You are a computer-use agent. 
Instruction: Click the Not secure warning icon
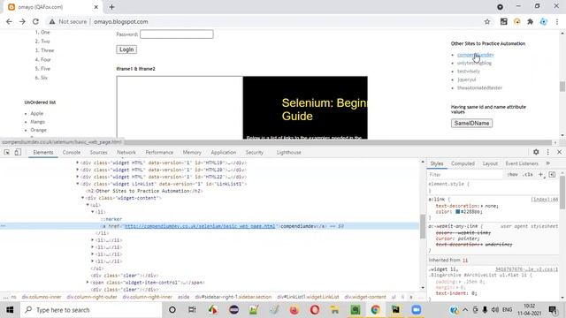(52, 21)
